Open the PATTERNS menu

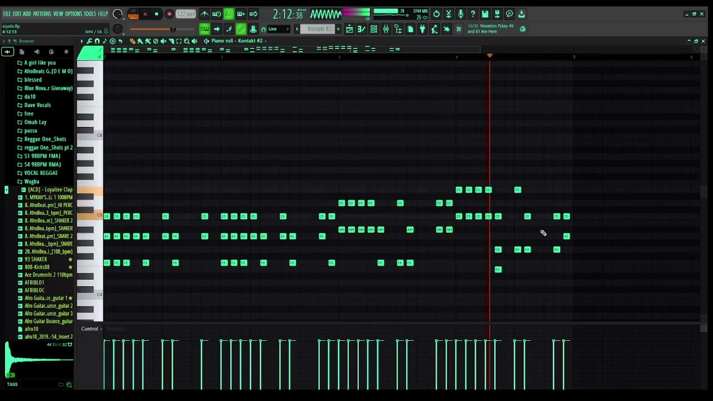coord(42,14)
